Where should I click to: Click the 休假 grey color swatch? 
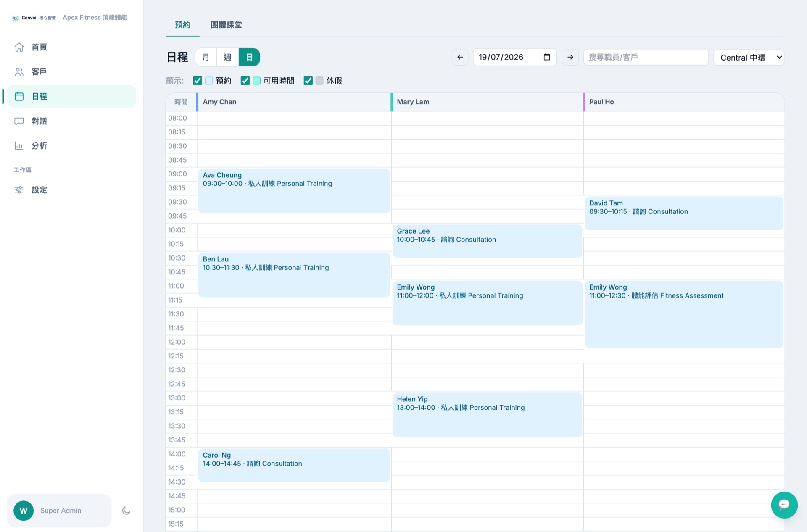(319, 81)
